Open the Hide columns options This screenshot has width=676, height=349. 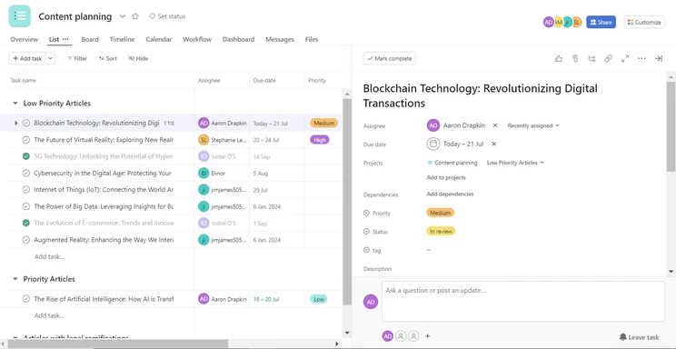pyautogui.click(x=138, y=58)
